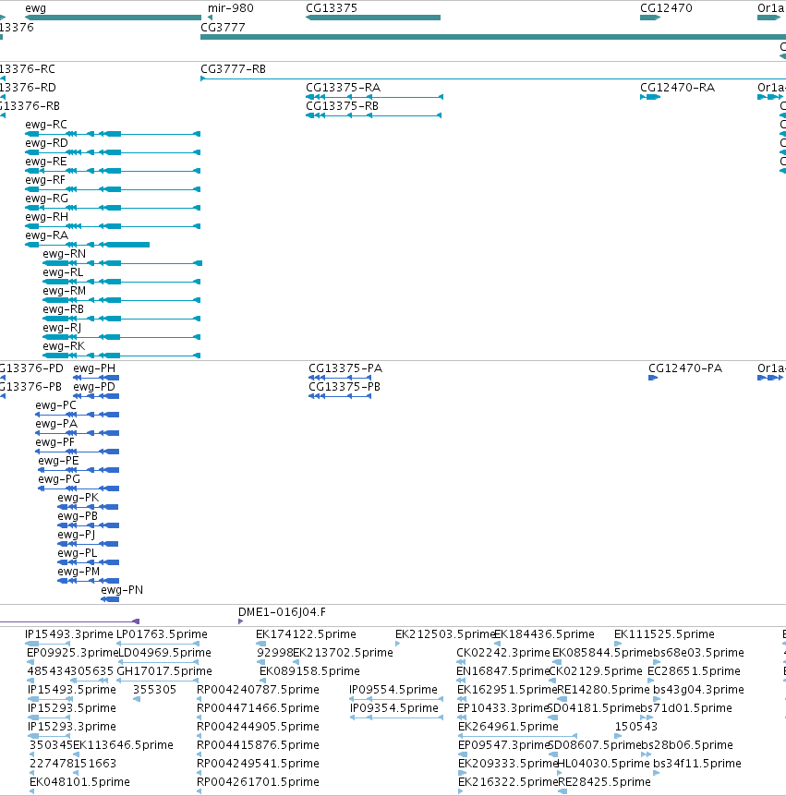Select the ewg-RL transcript
Screen dimensions: 786x796
(x=121, y=282)
